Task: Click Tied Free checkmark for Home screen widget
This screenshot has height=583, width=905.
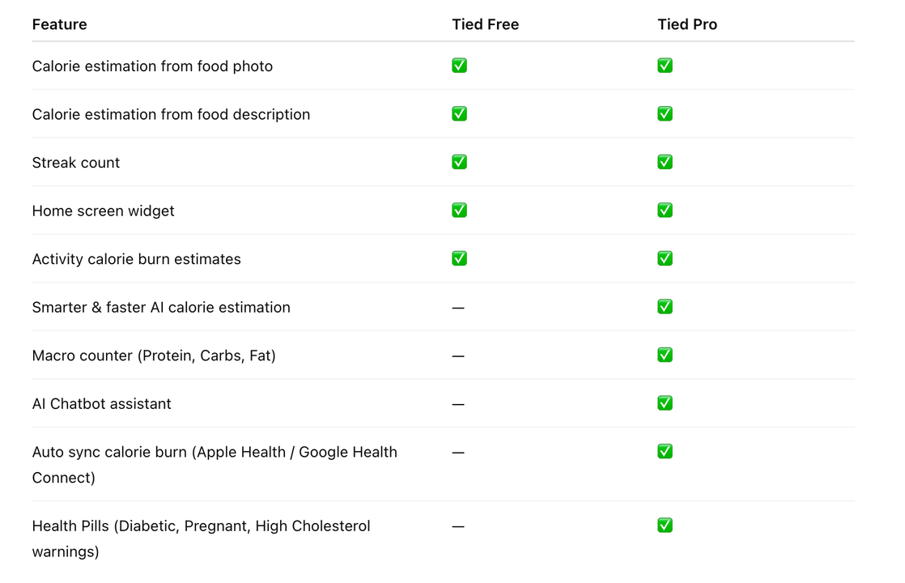Action: (x=459, y=211)
